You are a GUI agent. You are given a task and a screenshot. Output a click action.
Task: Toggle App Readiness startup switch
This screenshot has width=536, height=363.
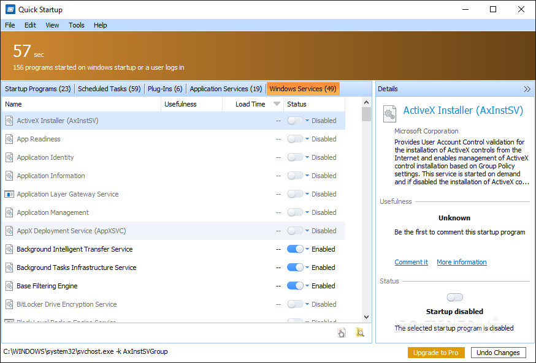click(295, 139)
